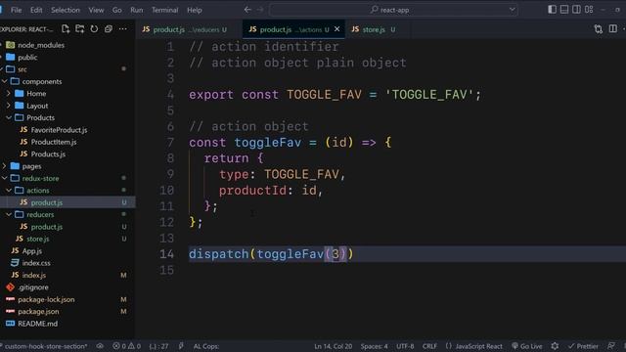Open product.js under reducers folder
Screen dimensions: 626x352
(x=47, y=227)
